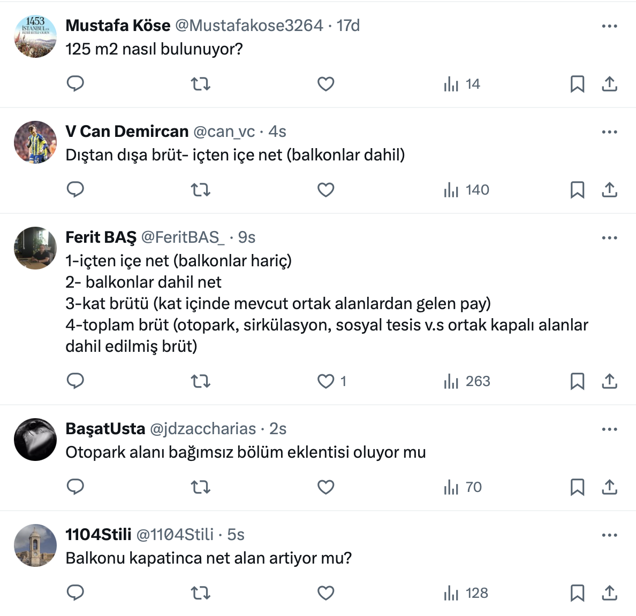Open the 17d timestamp on Mustafa's tweet

click(x=348, y=25)
